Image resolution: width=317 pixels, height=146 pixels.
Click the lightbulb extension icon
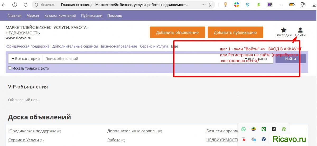click(x=226, y=5)
